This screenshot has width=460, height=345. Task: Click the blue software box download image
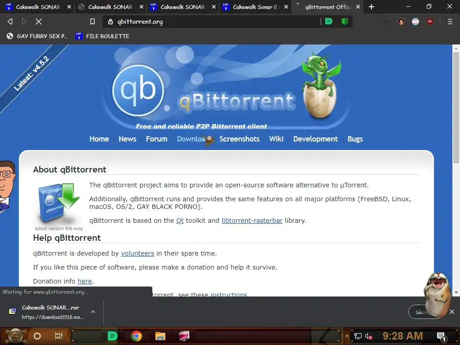pos(59,207)
